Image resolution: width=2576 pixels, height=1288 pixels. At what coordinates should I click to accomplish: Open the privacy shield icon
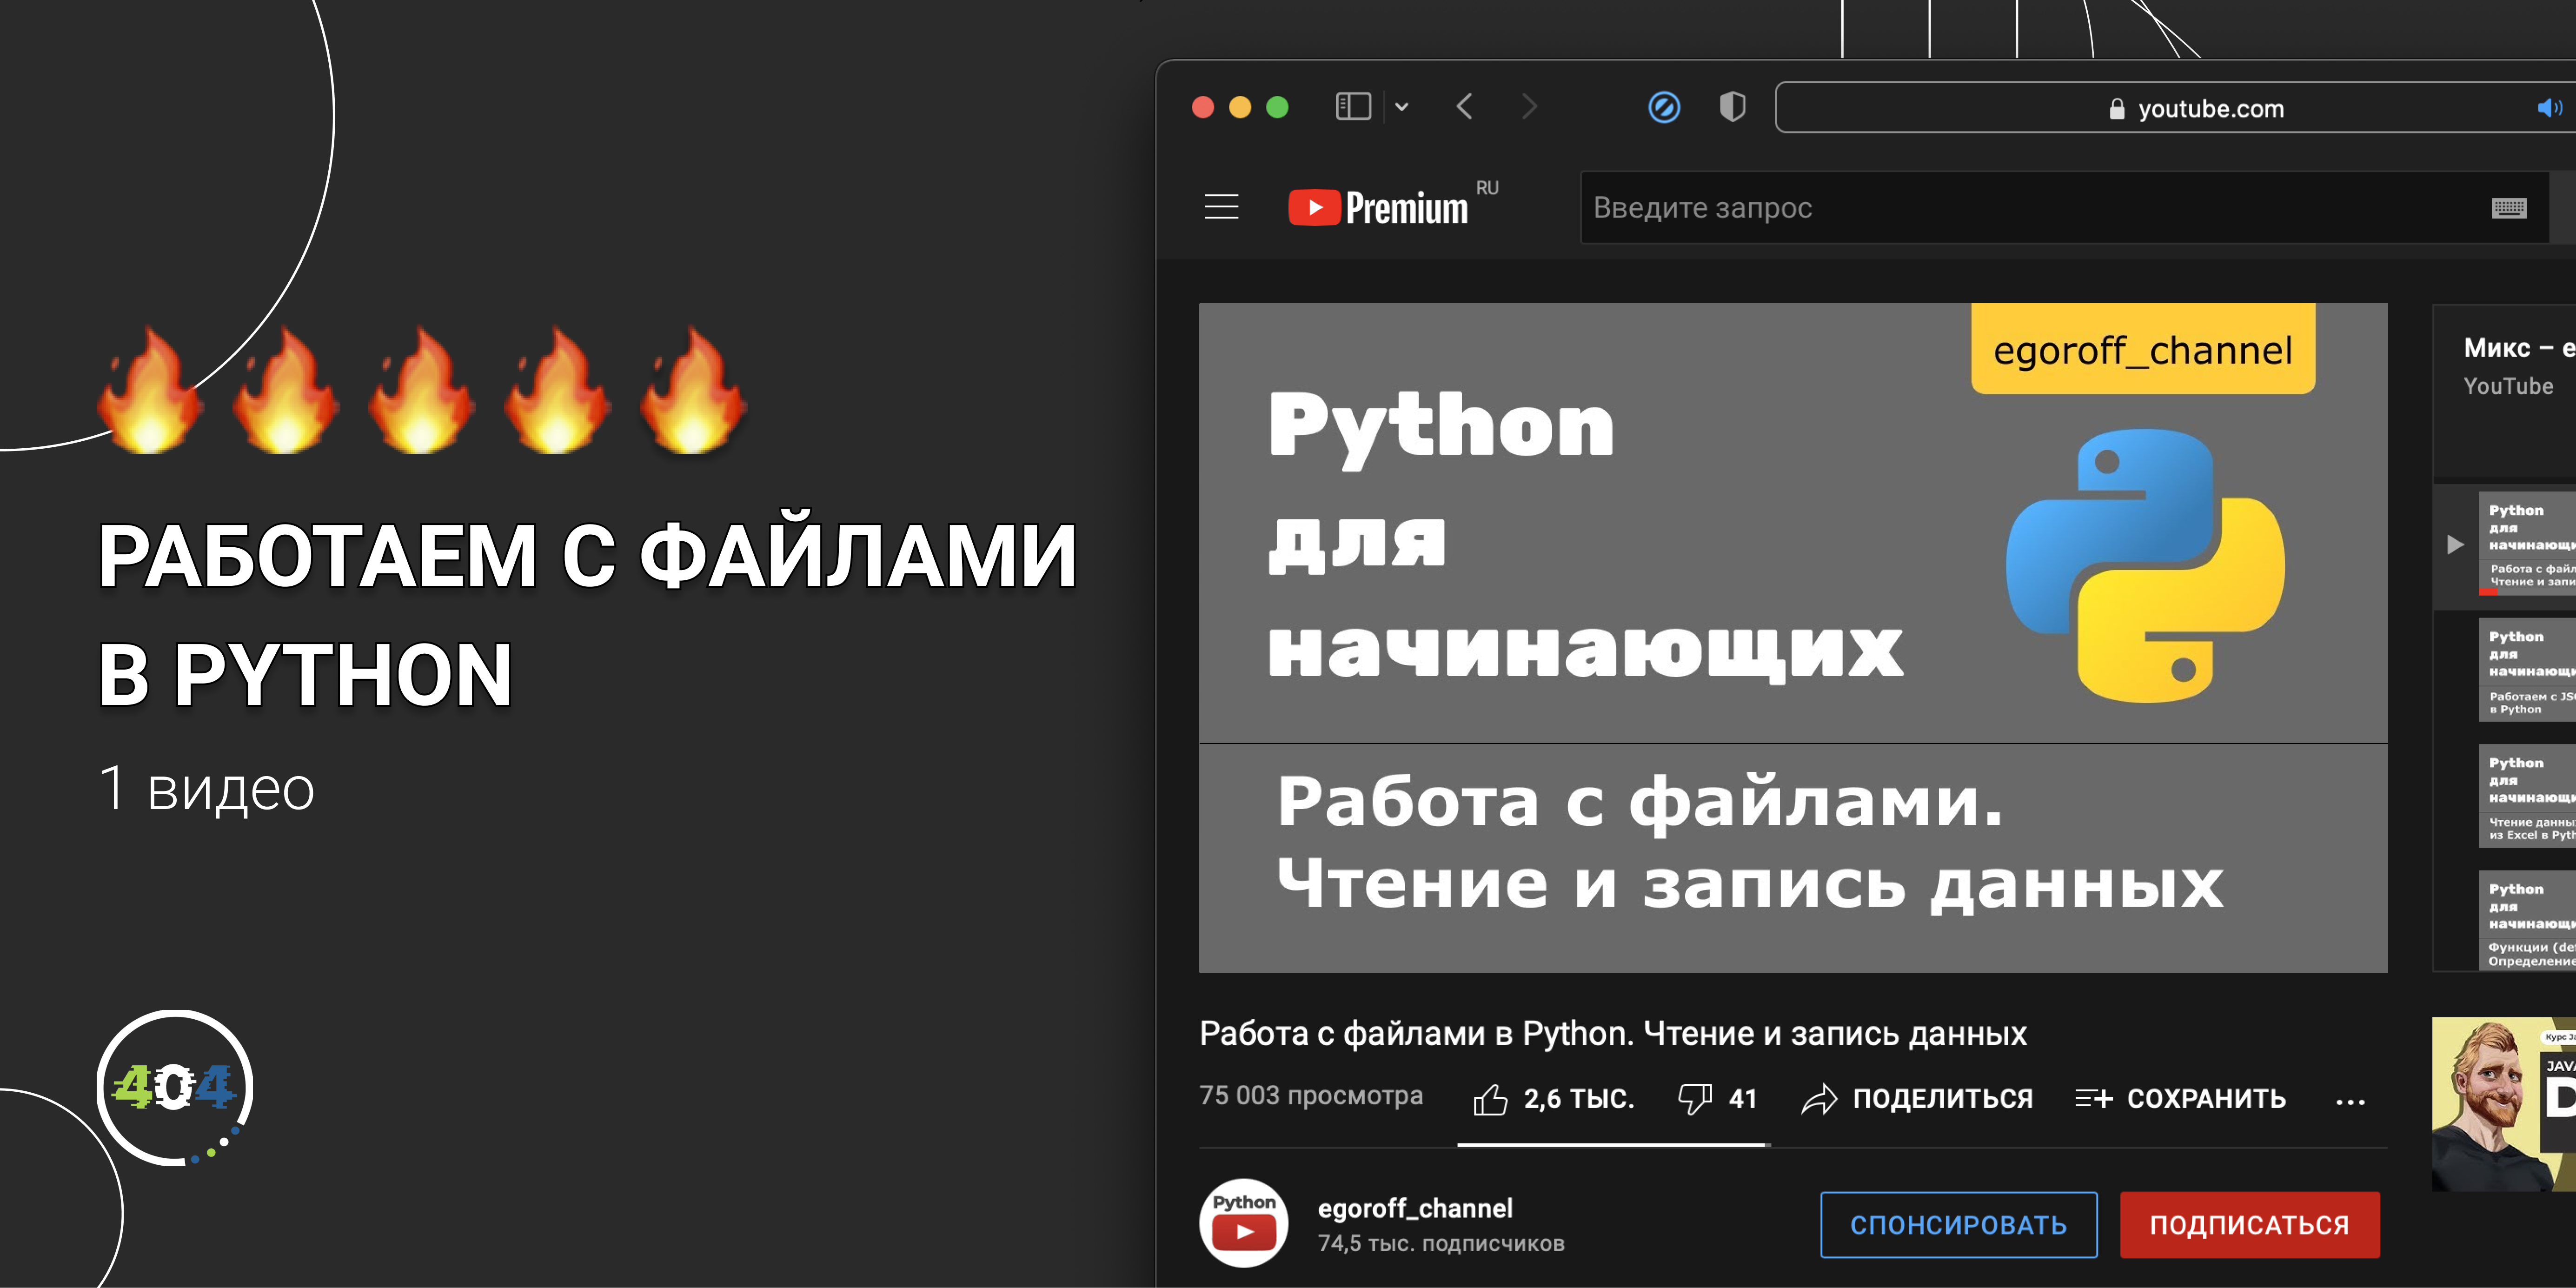click(1732, 106)
